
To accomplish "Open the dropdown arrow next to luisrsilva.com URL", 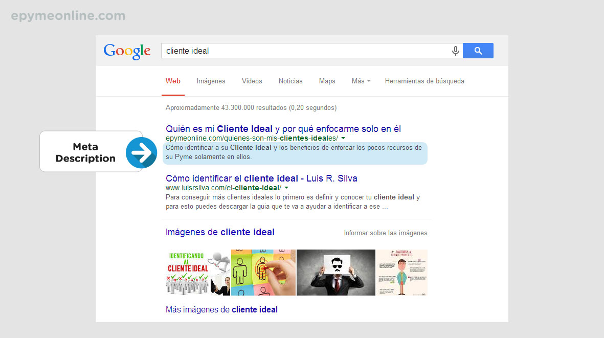I will pos(287,188).
